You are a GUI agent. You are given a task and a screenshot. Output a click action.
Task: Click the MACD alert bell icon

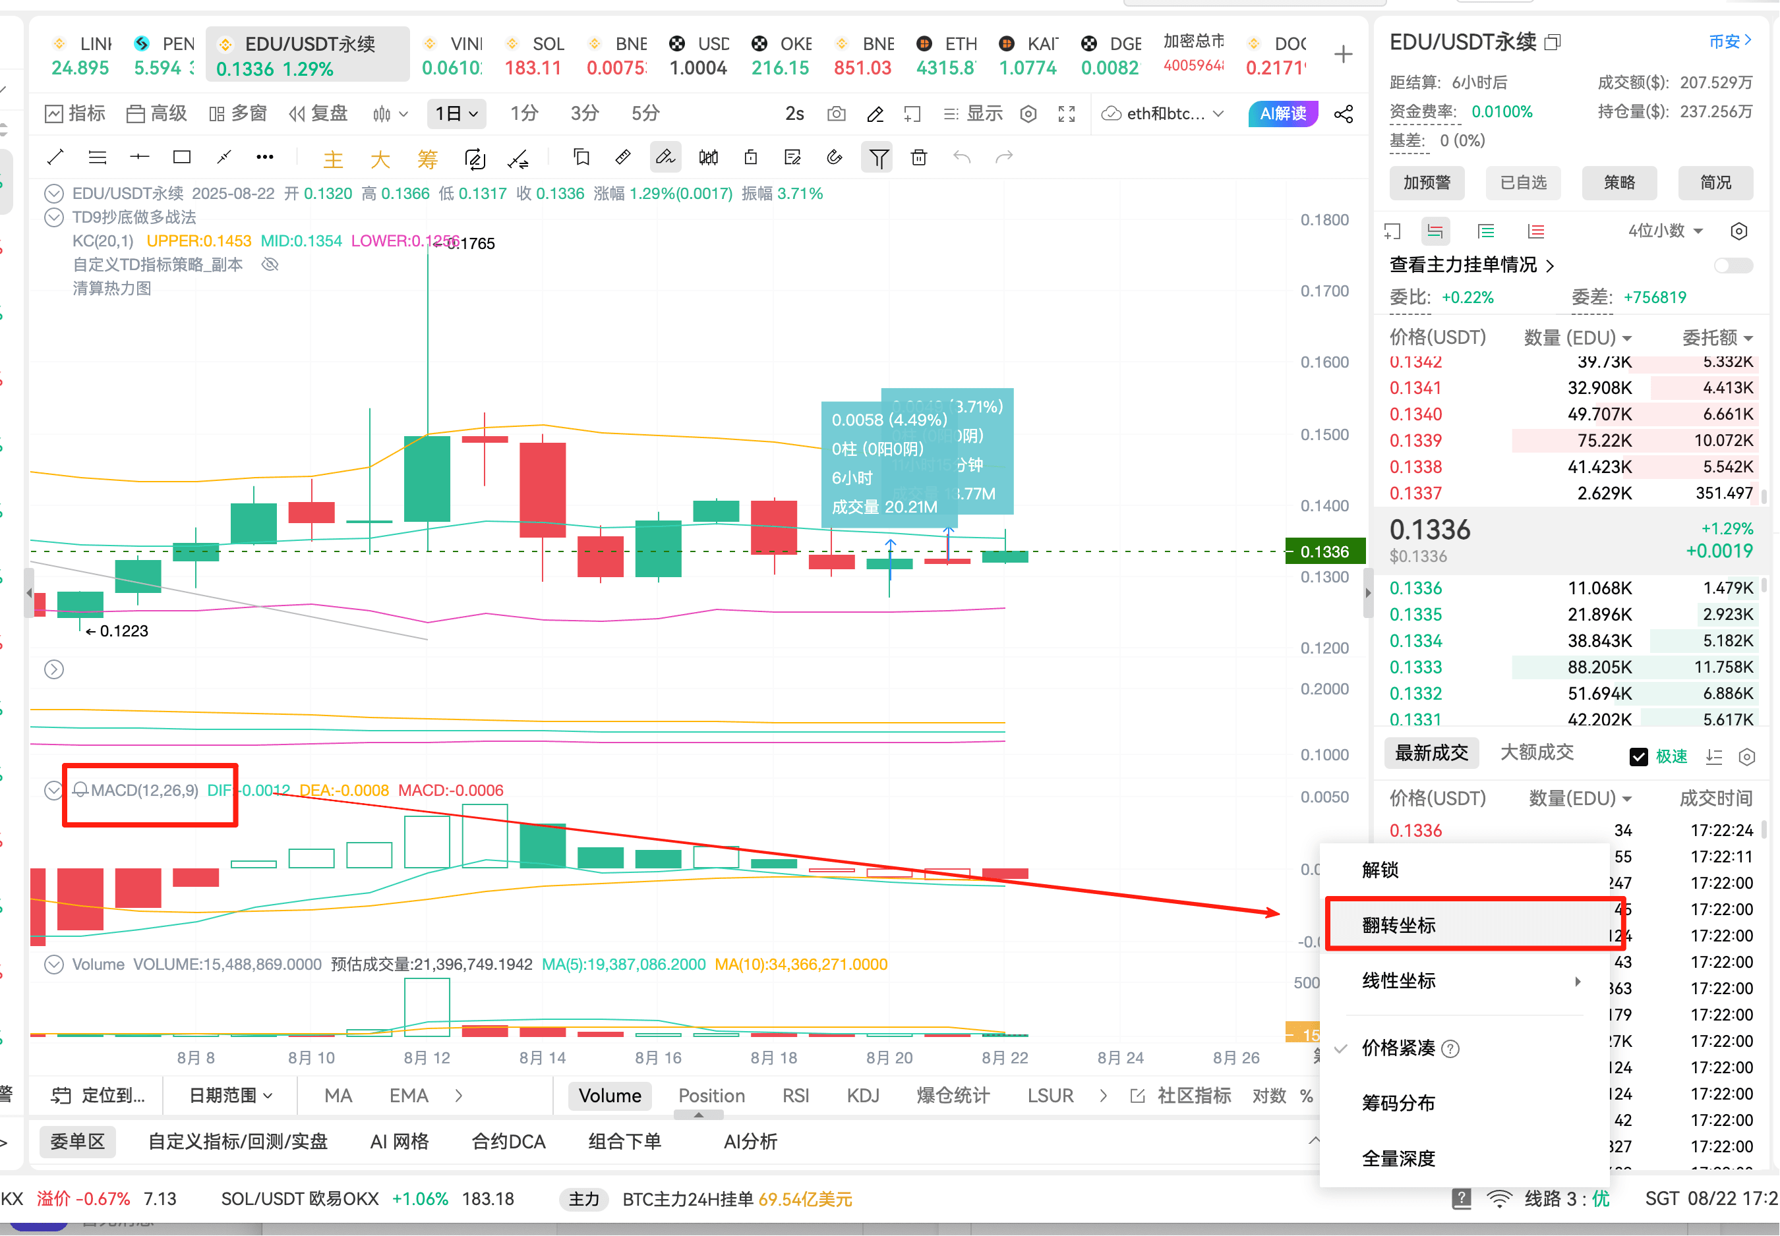click(x=80, y=790)
